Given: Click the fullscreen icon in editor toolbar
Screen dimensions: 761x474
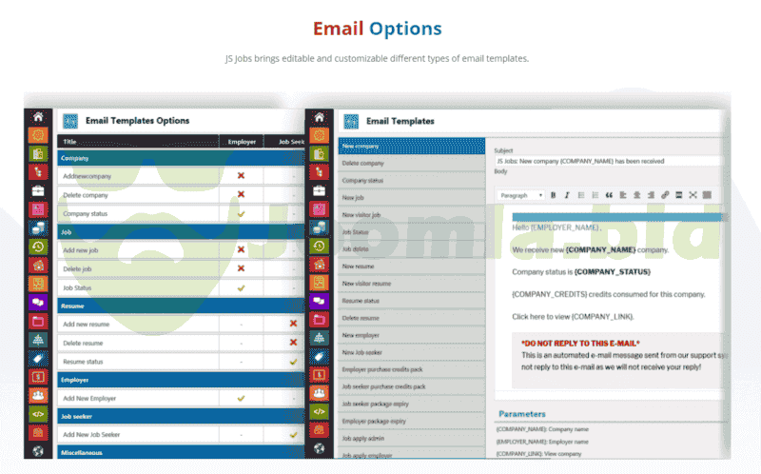Looking at the screenshot, I should [x=693, y=195].
